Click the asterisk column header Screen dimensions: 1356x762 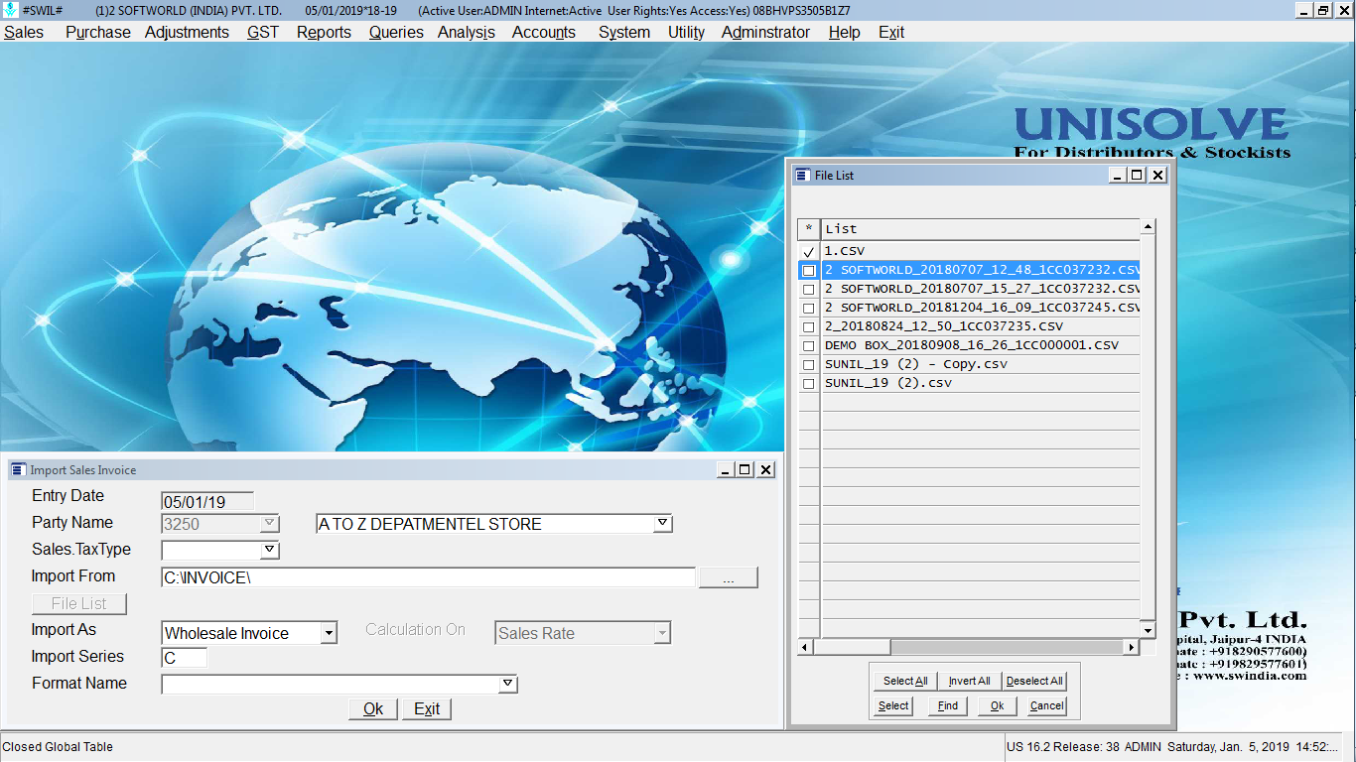coord(809,229)
